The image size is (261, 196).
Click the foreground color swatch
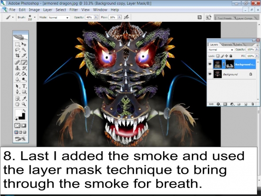point(18,113)
